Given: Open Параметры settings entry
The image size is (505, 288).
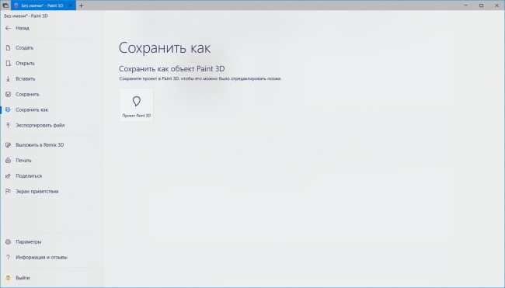Looking at the screenshot, I should 28,241.
